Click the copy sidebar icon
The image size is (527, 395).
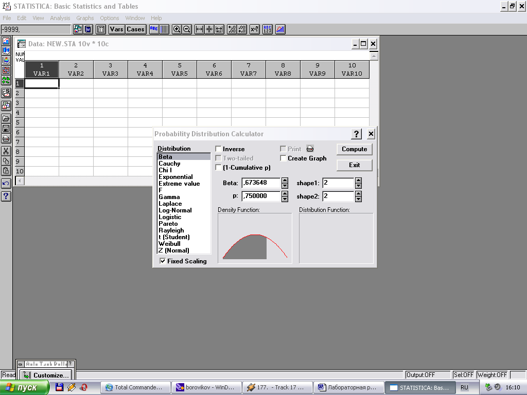click(6, 161)
